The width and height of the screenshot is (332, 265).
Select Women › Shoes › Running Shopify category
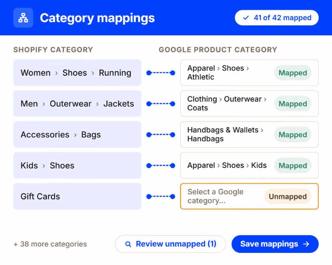[77, 73]
